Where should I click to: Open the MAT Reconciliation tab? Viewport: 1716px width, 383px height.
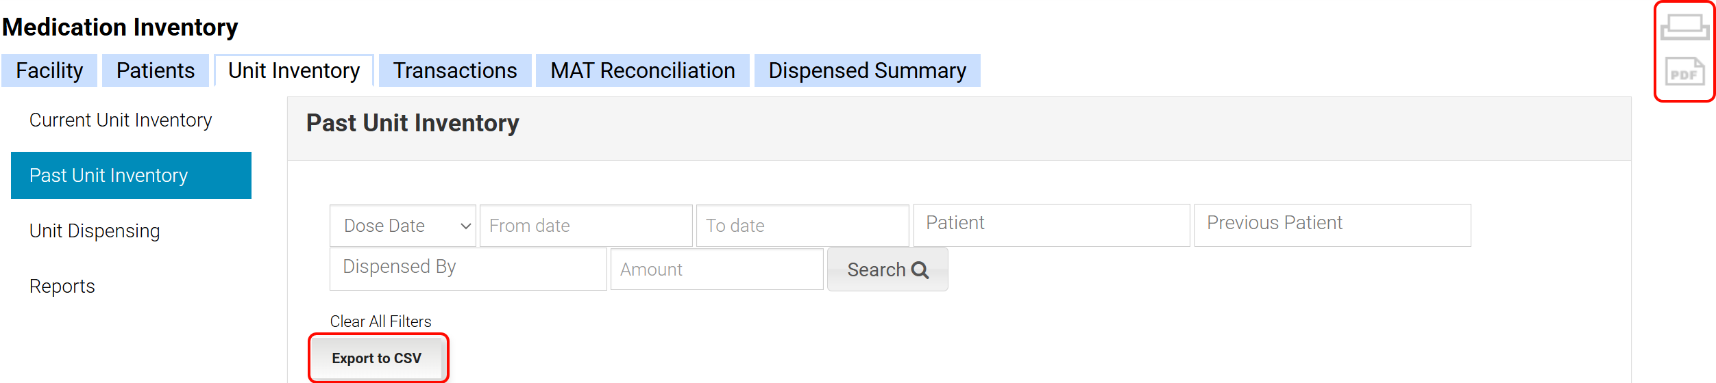642,70
